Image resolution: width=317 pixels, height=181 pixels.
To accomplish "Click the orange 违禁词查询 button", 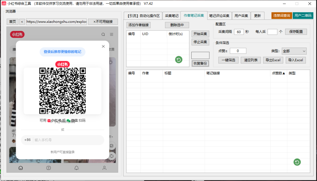I will pos(281,16).
